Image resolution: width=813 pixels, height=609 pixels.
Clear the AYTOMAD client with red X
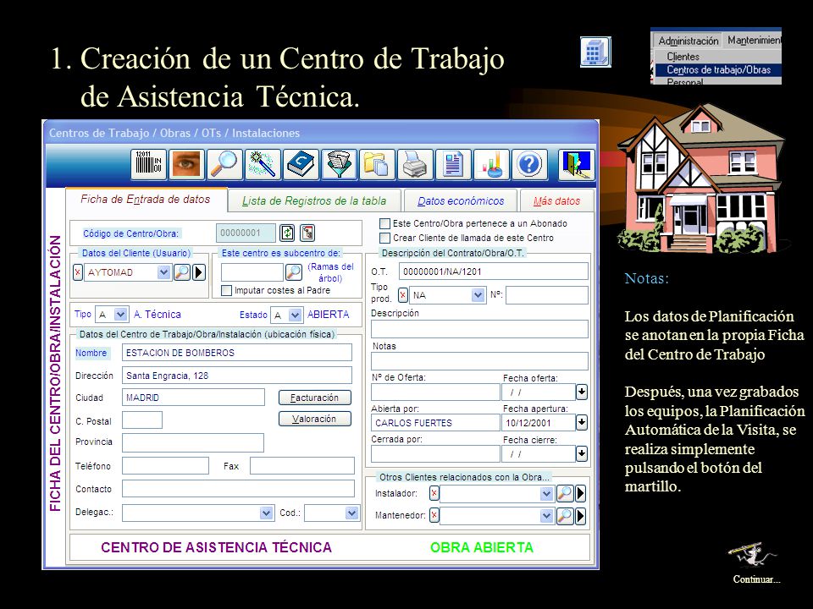pos(78,272)
